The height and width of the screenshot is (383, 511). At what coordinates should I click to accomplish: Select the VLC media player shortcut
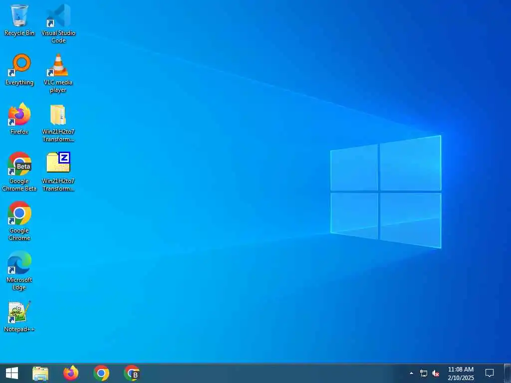pos(58,73)
